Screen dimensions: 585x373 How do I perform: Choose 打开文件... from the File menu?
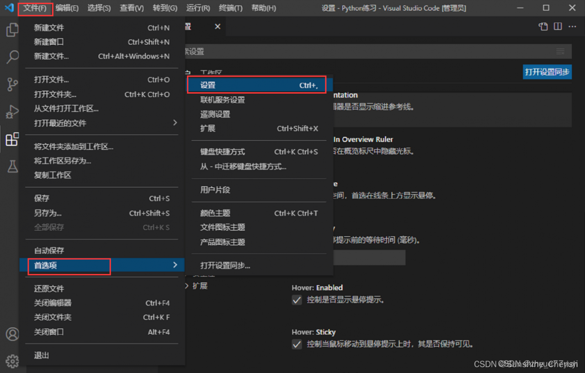[x=102, y=79]
